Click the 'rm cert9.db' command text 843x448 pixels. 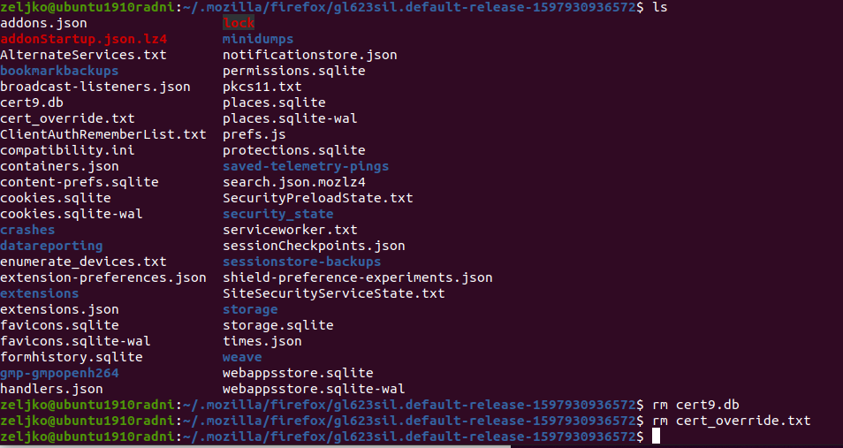[x=695, y=405]
